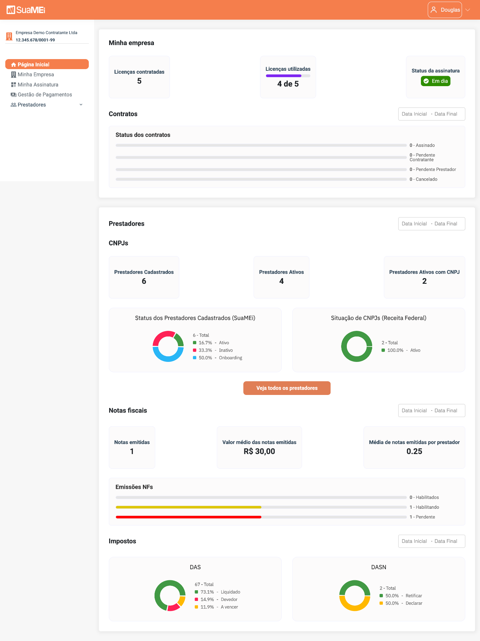The image size is (480, 641).
Task: Click the building icon beside Minha Empresa
Action: (x=14, y=74)
